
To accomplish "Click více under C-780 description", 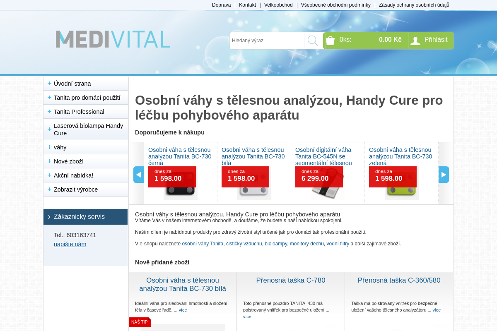I will coord(247,317).
